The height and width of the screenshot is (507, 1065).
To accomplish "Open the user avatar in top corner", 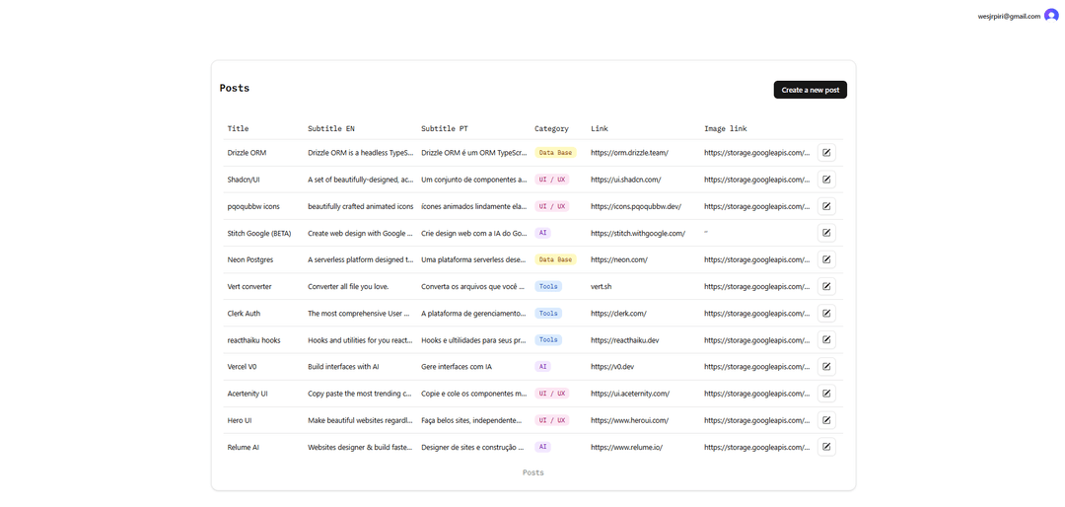I will tap(1051, 16).
